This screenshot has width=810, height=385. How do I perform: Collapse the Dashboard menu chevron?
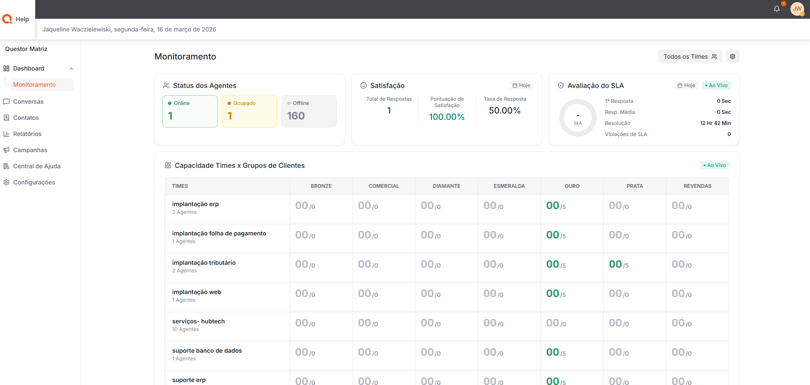pyautogui.click(x=71, y=68)
